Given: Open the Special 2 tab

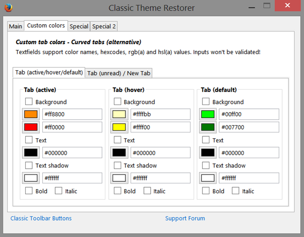Looking at the screenshot, I should (x=104, y=26).
